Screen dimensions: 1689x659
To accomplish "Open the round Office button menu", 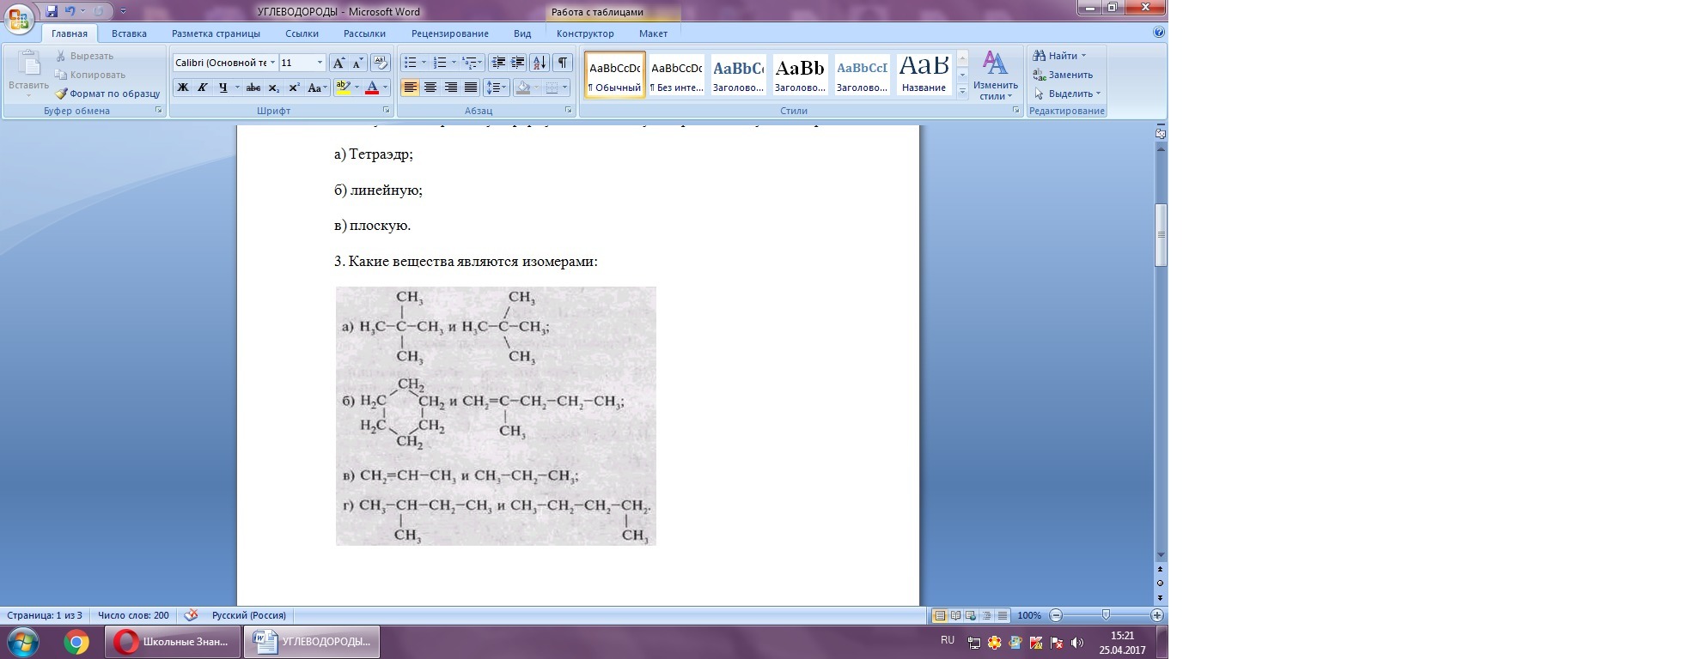I will (19, 18).
